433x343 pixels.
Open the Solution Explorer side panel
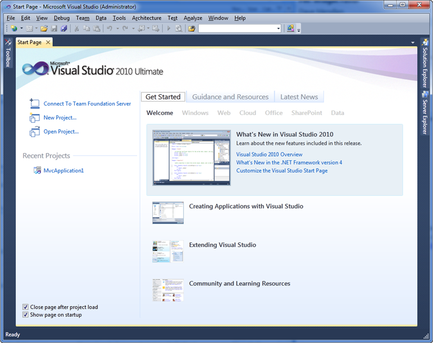[425, 63]
